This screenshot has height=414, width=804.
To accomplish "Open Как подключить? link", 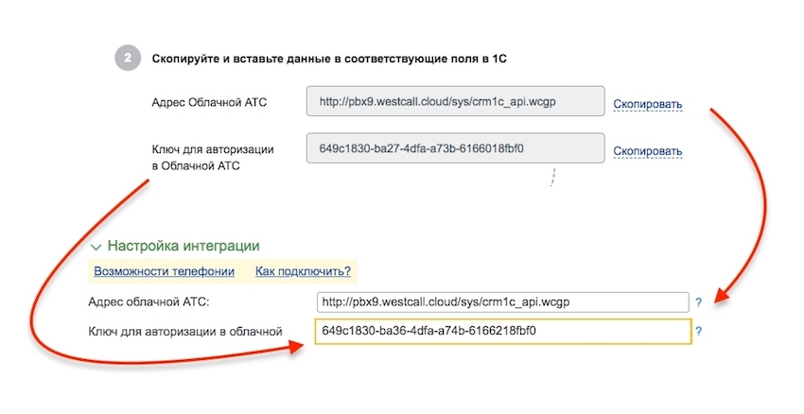I will 303,271.
